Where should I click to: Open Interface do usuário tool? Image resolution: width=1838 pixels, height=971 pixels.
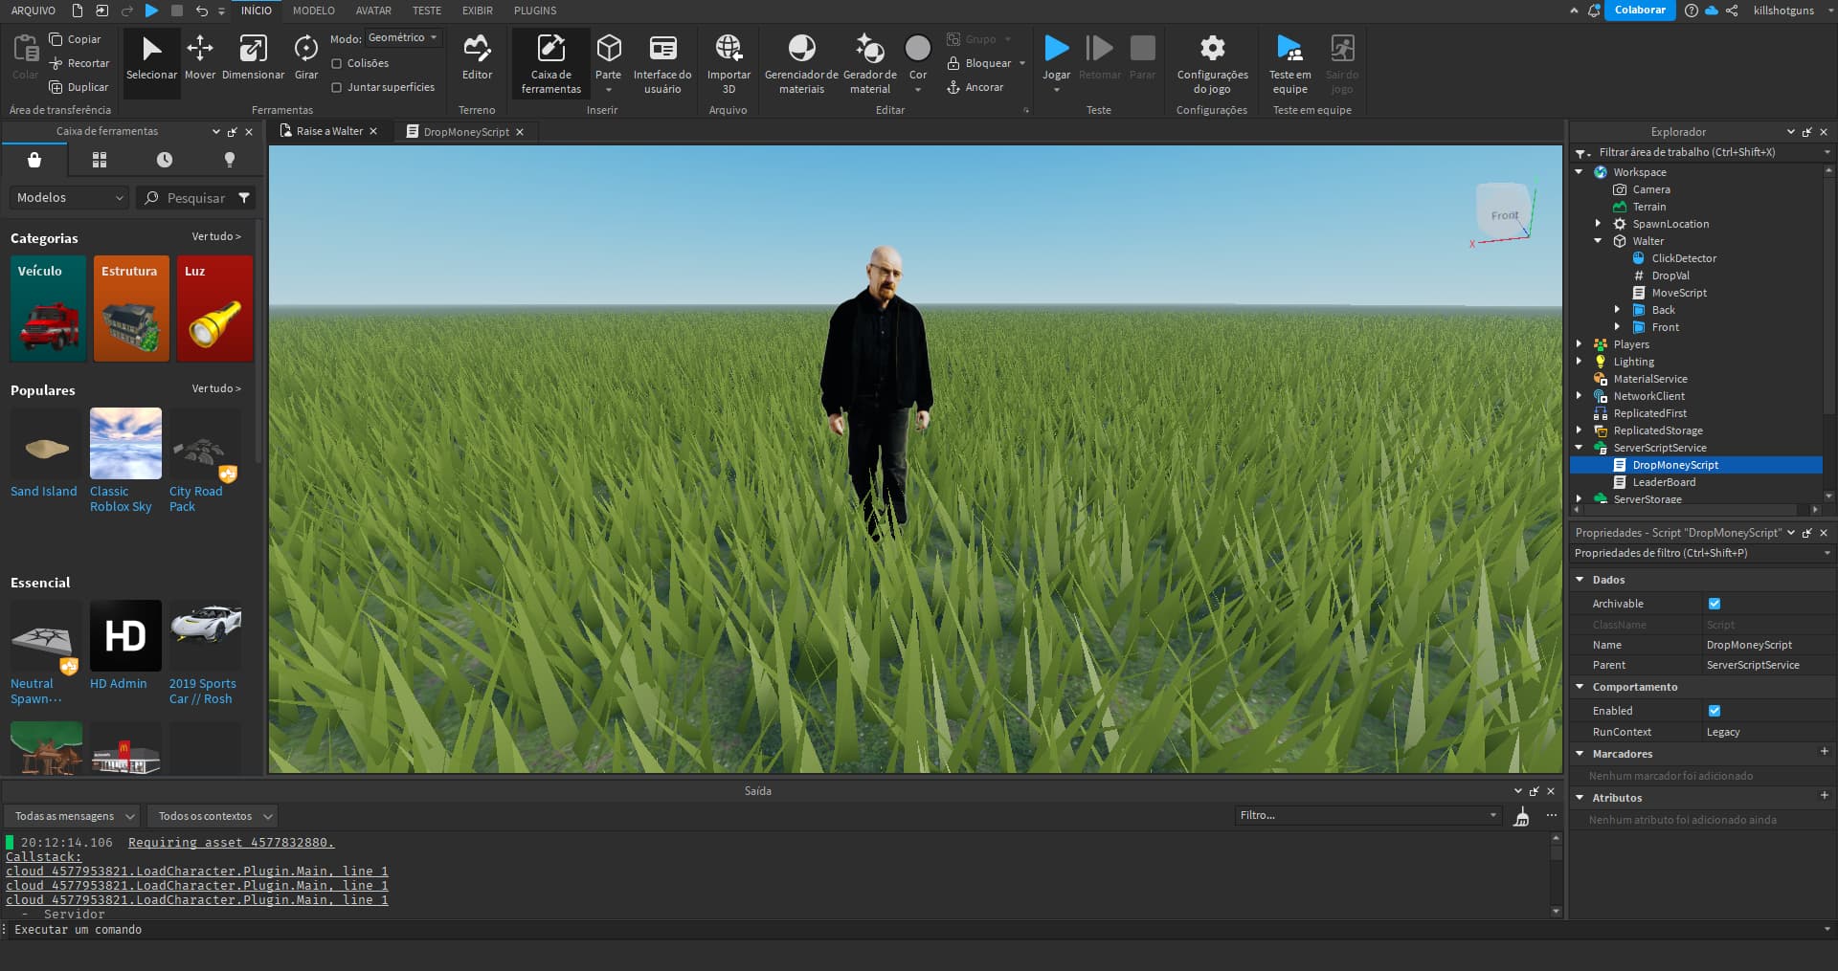point(662,63)
